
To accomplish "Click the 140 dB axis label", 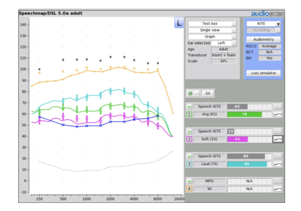I will coord(23,24).
